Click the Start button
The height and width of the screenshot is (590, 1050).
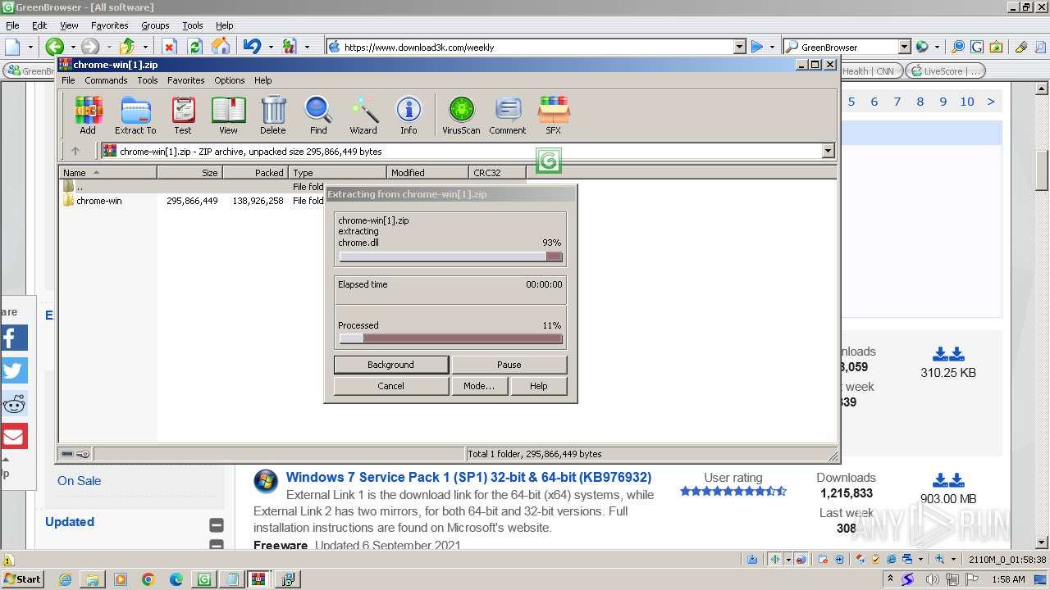(x=23, y=579)
